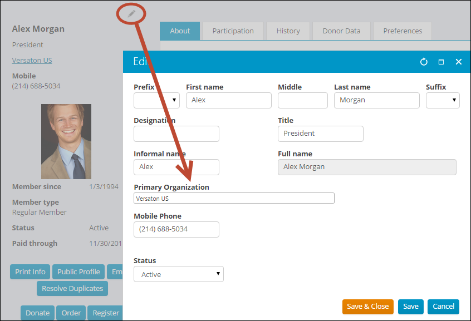Image resolution: width=471 pixels, height=321 pixels.
Task: Click the Regular Member text
Action: tap(40, 213)
